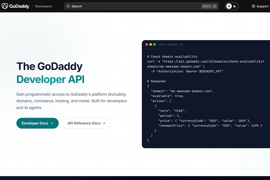Click the 'Developer API' heading

pos(50,79)
